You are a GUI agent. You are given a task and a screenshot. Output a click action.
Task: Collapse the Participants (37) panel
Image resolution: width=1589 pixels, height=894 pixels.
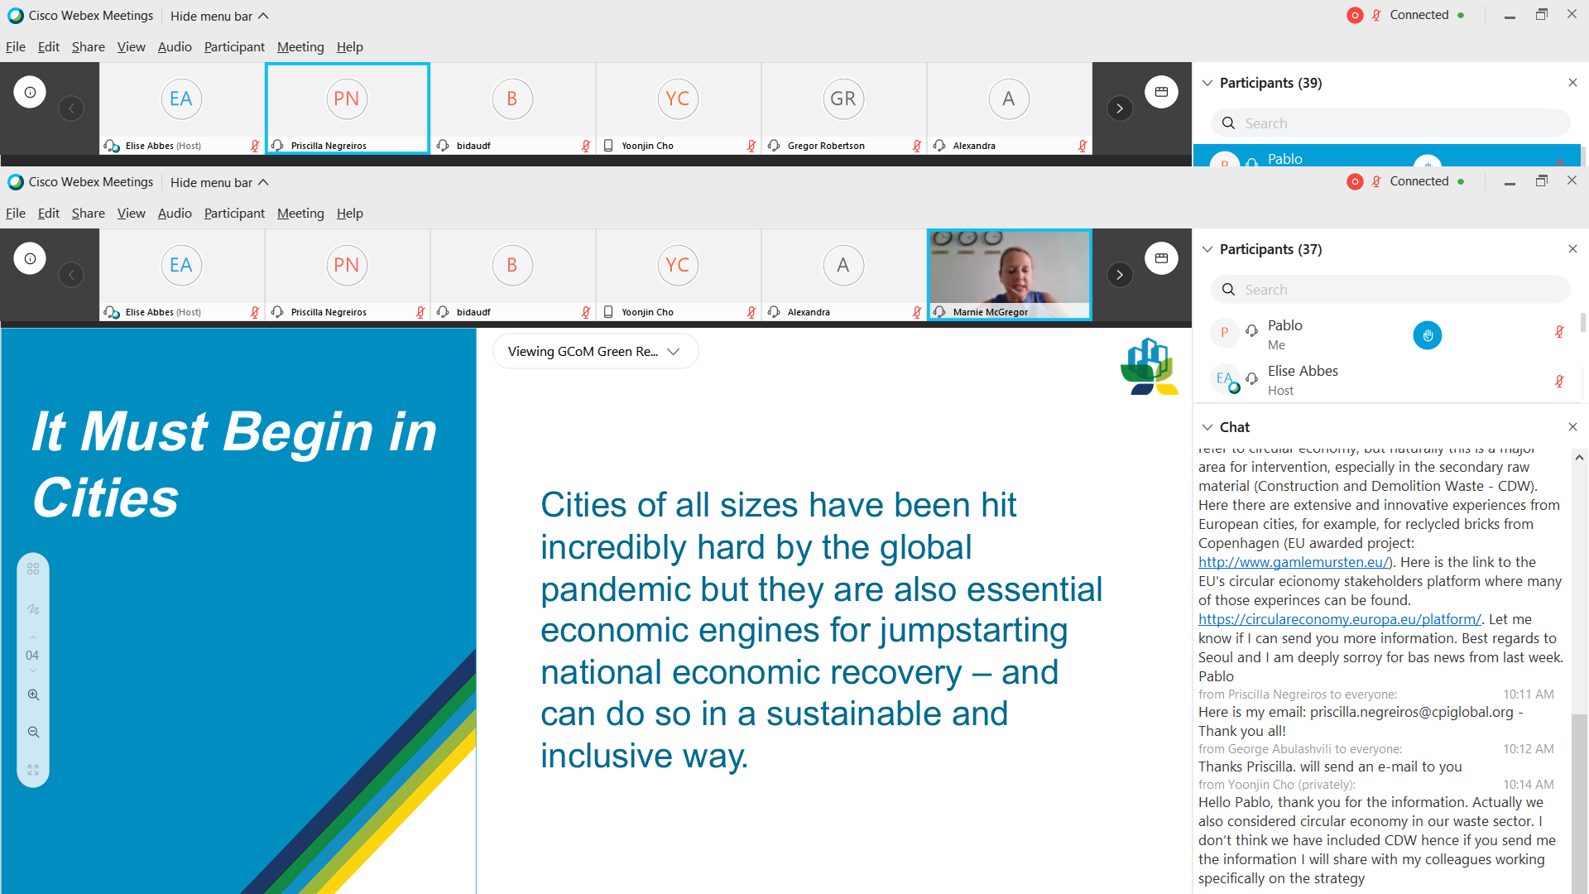point(1207,250)
